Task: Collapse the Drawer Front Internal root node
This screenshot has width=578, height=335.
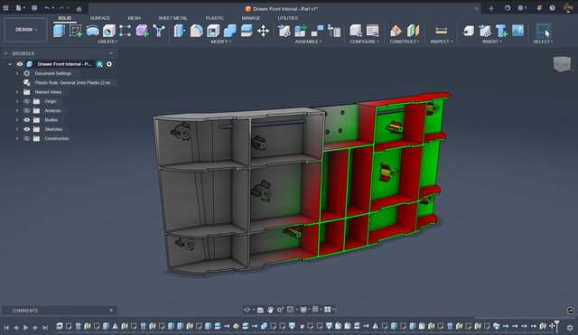Action: 10,64
